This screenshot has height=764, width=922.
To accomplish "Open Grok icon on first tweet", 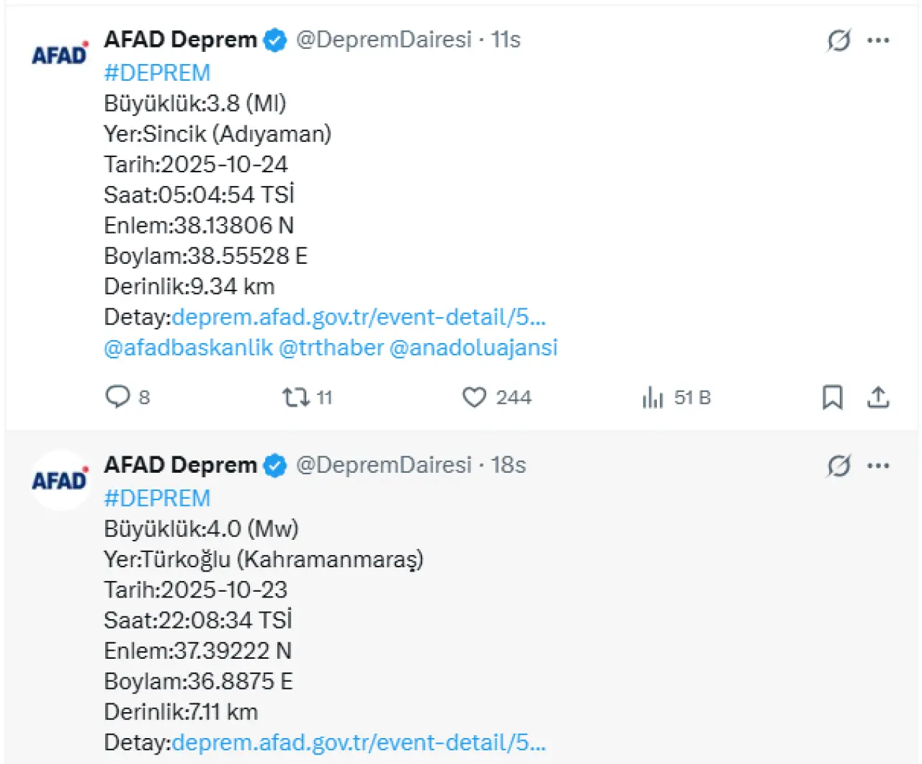I will click(838, 40).
